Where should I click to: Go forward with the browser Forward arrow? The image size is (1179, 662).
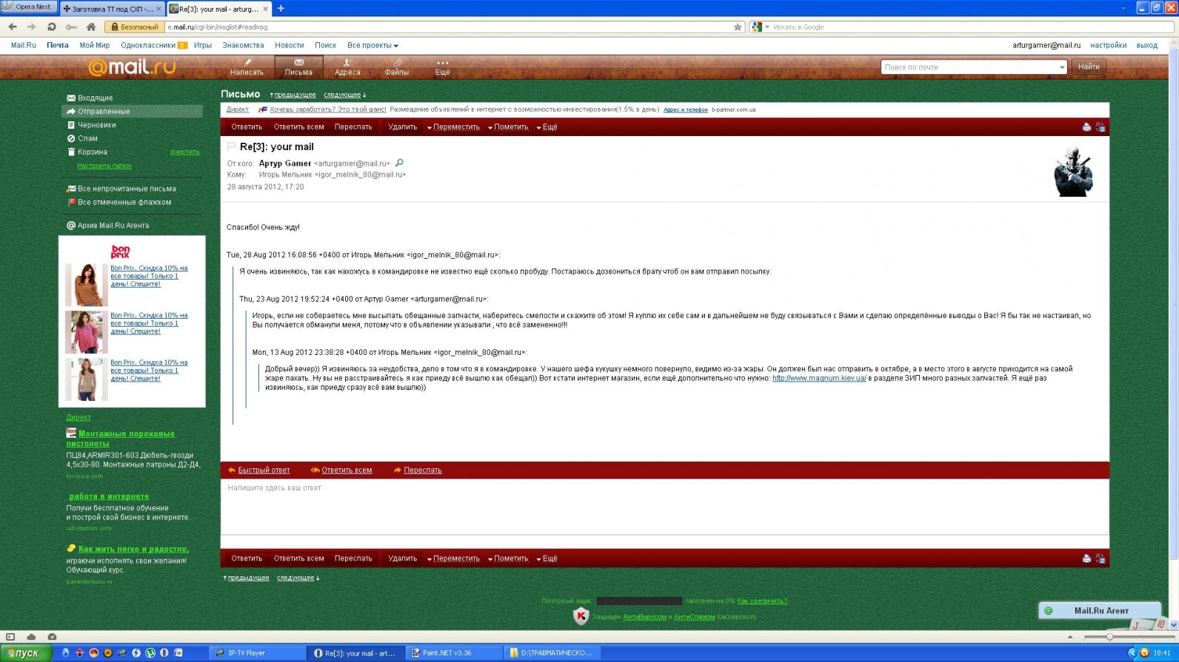(32, 27)
